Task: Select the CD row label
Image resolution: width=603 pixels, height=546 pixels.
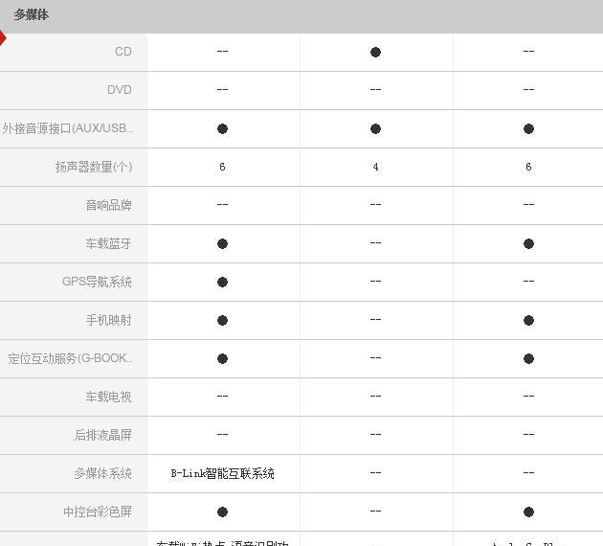Action: pos(123,52)
